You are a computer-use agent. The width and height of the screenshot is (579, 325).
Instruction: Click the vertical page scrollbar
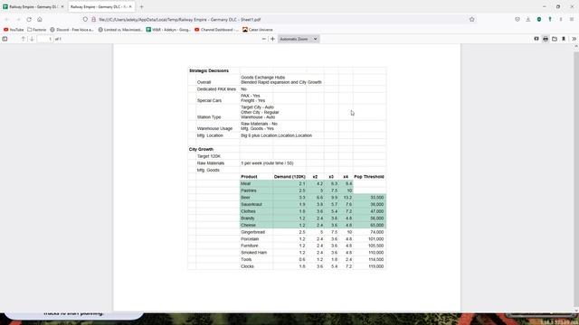pyautogui.click(x=576, y=179)
